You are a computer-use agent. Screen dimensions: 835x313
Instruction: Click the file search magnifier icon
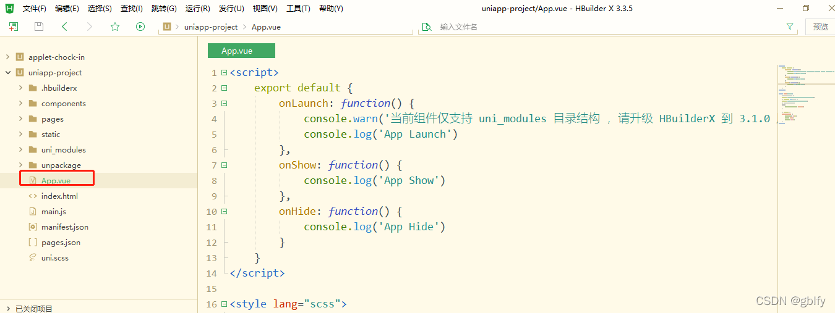click(426, 27)
